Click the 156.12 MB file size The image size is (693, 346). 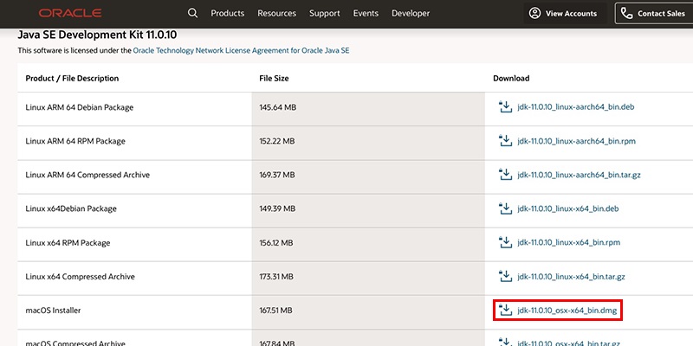(276, 243)
